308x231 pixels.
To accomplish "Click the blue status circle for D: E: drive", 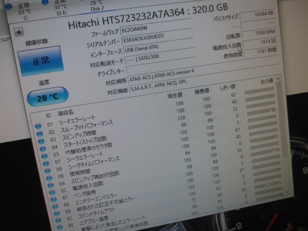I will coord(45,2).
